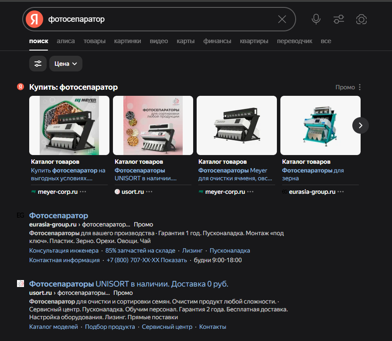This screenshot has width=392, height=341.
Task: Open the Фотосепаратор eurasia-group result title
Action: 58,216
